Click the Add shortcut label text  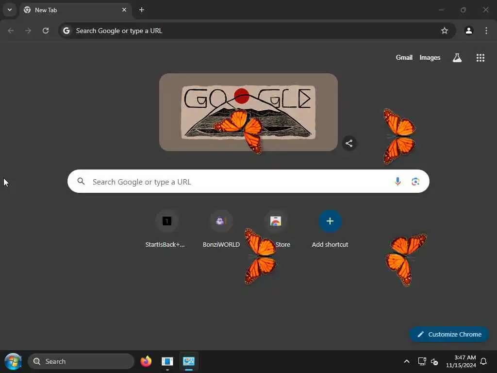[x=330, y=245]
